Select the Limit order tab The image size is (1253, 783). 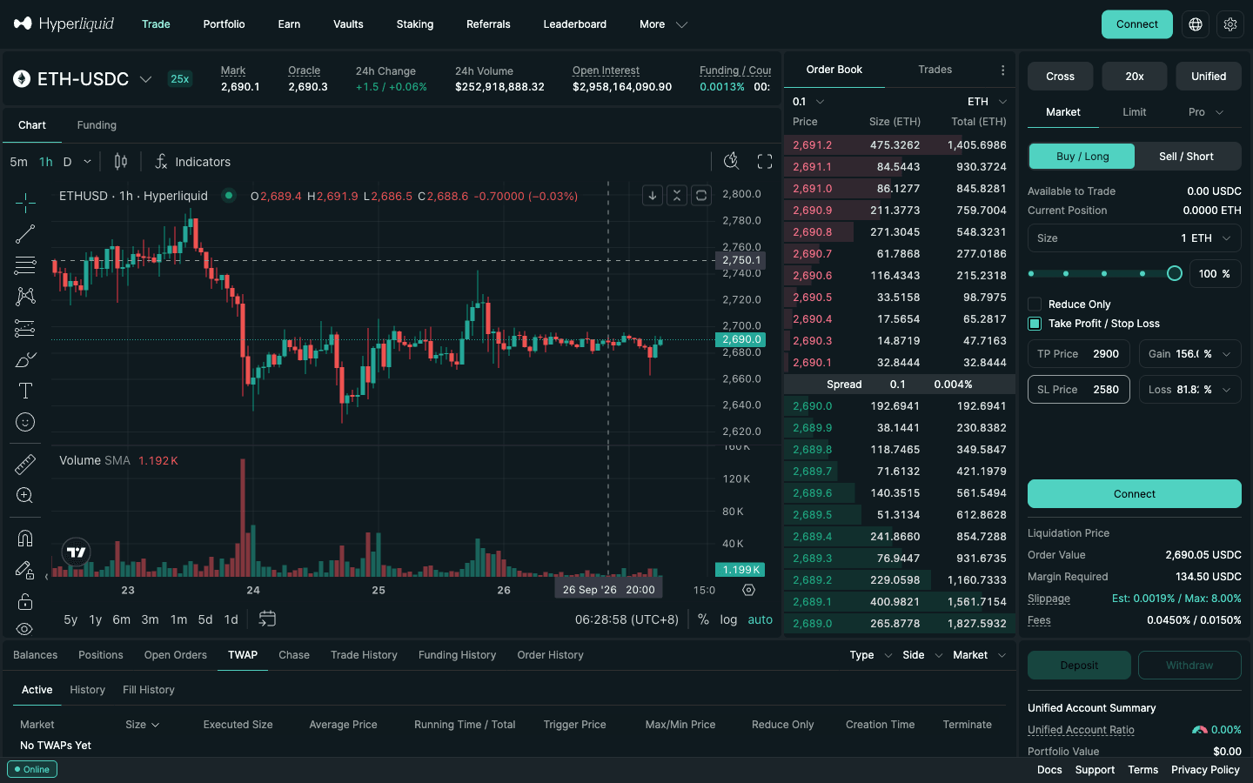(1134, 112)
